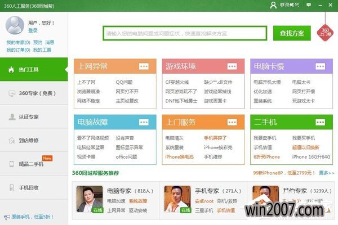Image resolution: width=338 pixels, height=225 pixels.
Task: Open the 预约 link
Action: click(38, 42)
